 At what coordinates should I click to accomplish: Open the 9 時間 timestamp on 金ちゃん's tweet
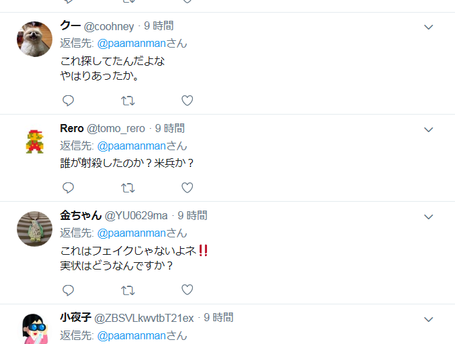[x=192, y=215]
